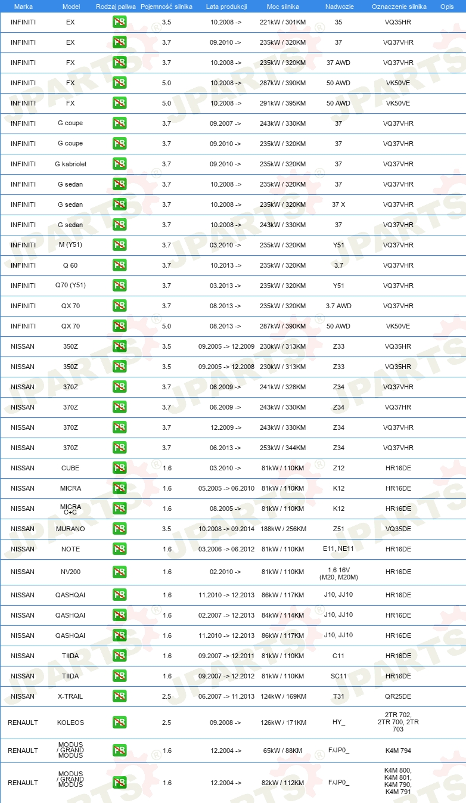The width and height of the screenshot is (466, 803).
Task: Click the 'HY_' body cell
Action: point(338,723)
